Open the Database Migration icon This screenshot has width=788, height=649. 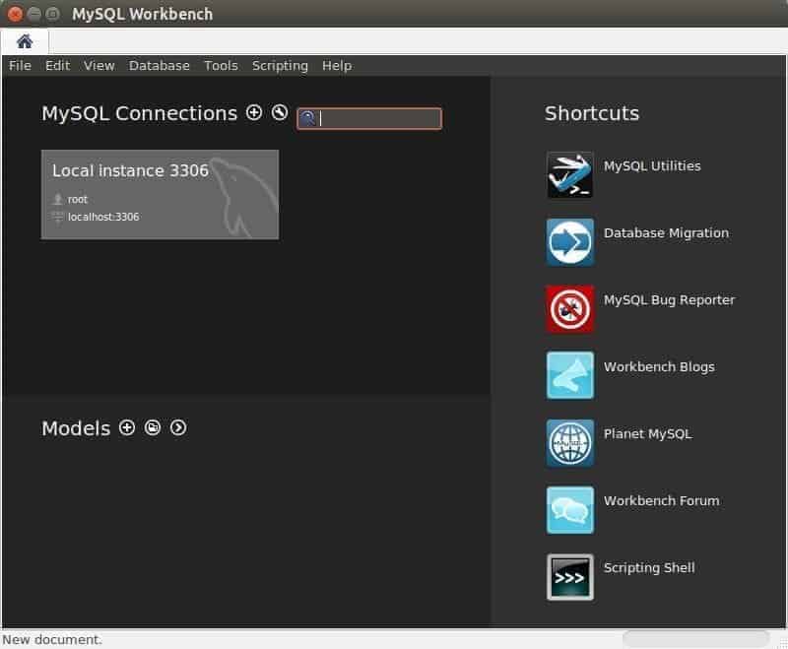pos(570,241)
